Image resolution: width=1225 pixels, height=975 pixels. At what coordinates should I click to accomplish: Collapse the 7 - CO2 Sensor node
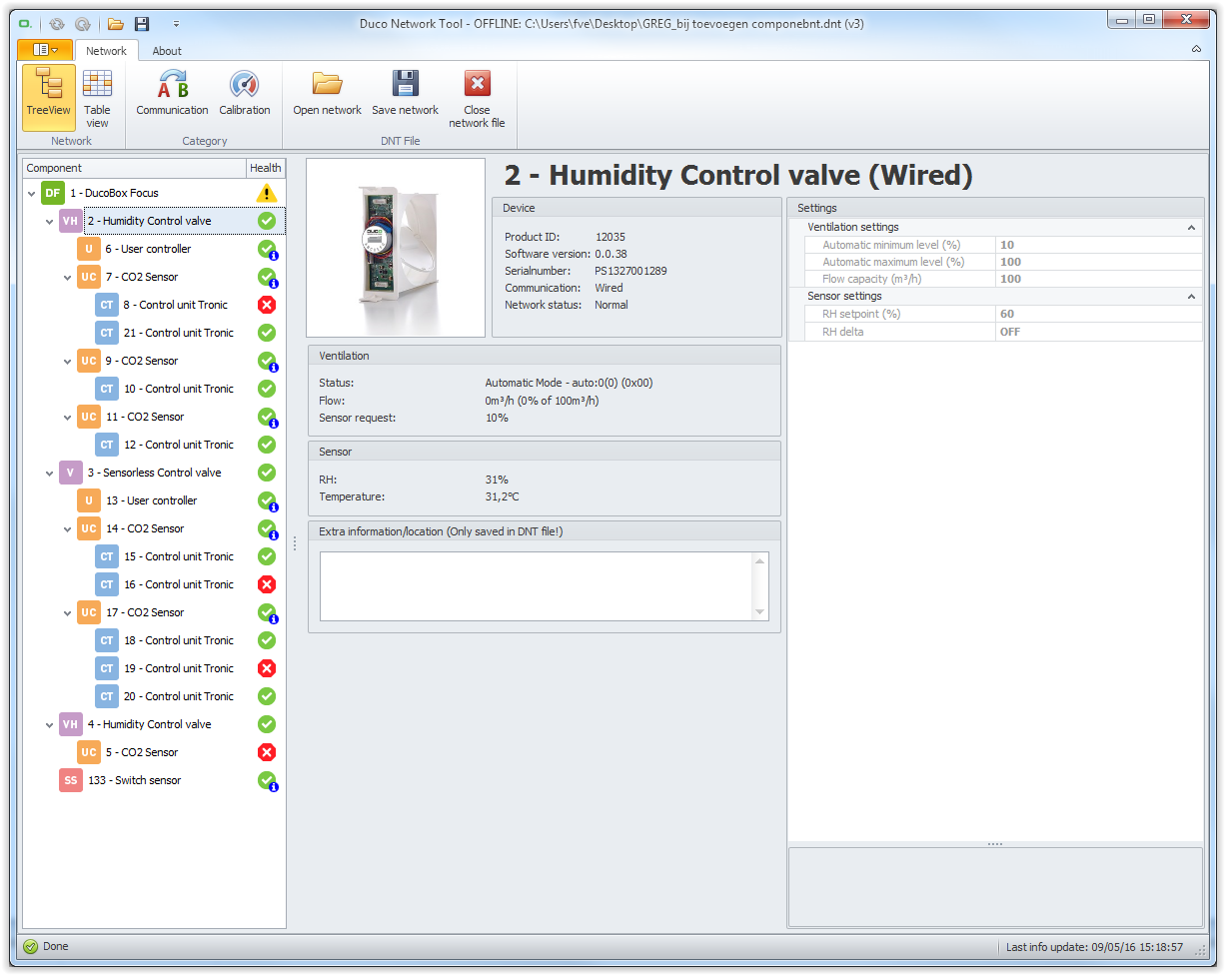coord(67,277)
